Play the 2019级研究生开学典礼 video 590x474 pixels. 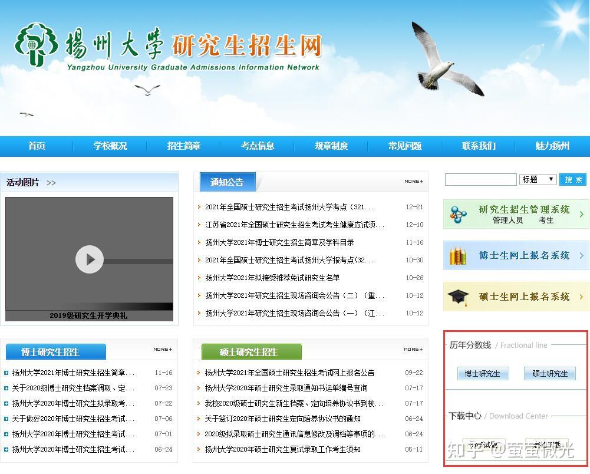pos(90,259)
